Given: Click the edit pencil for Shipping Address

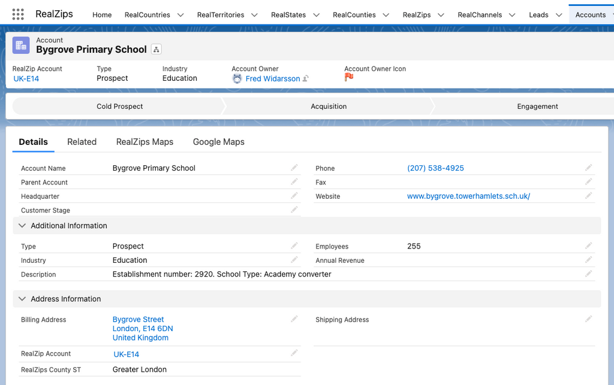Looking at the screenshot, I should 588,320.
